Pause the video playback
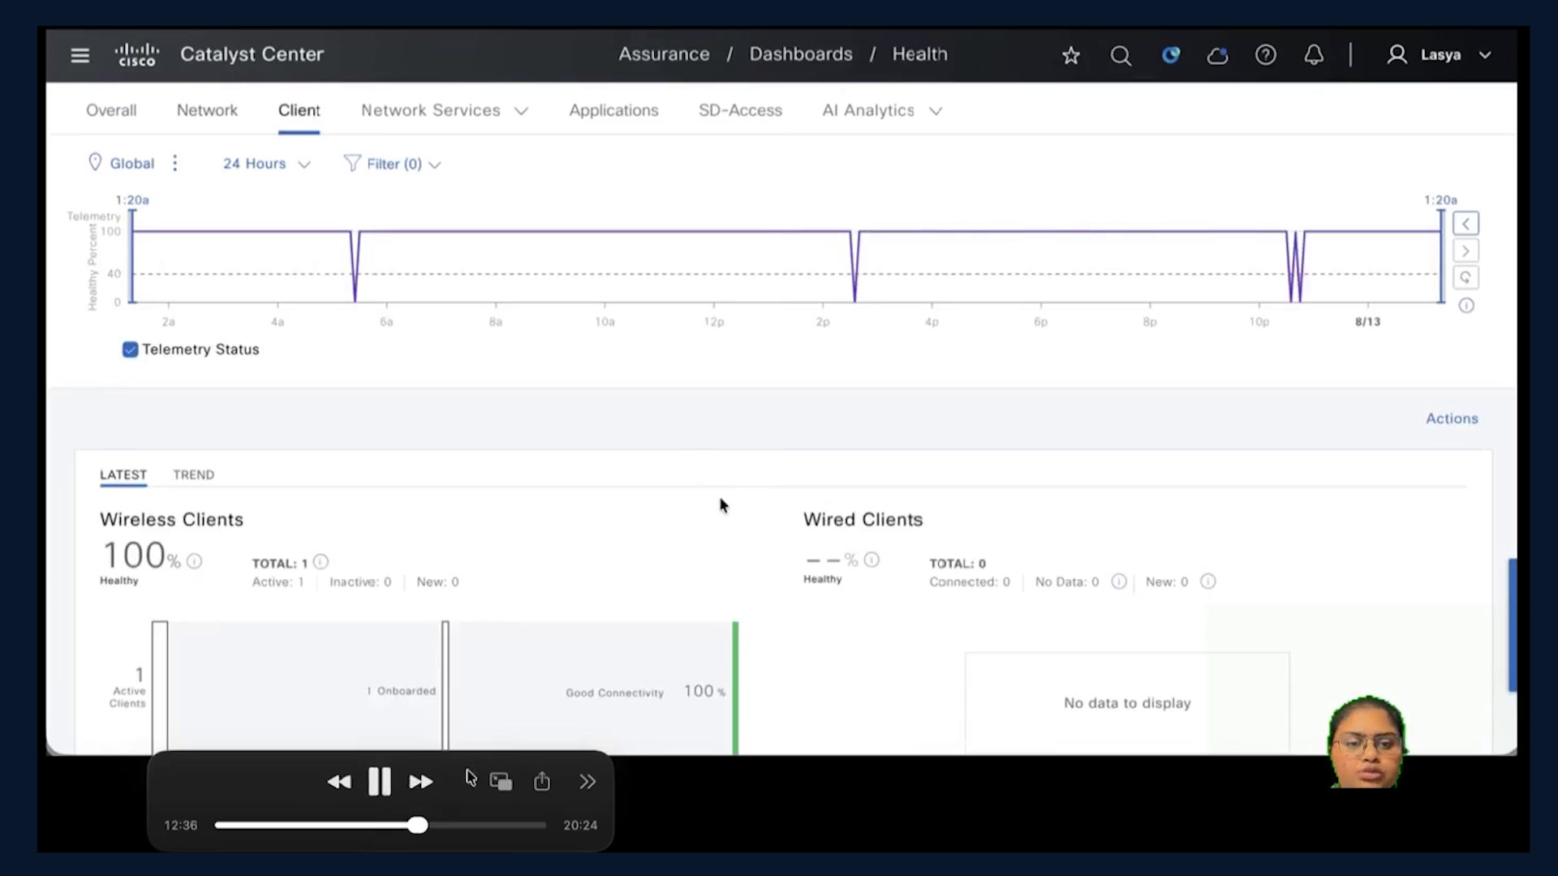Screen dimensions: 1558x876 tap(379, 782)
